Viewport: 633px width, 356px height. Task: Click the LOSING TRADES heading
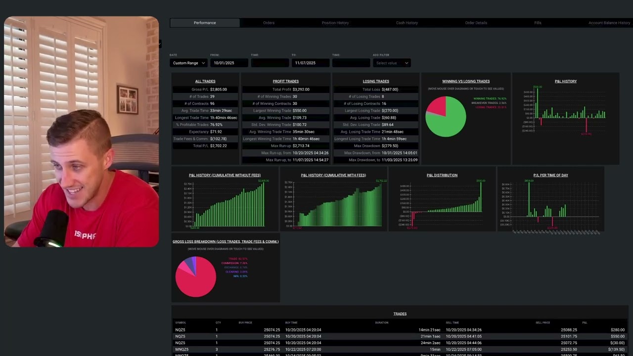point(376,81)
